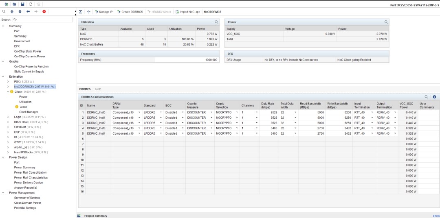This screenshot has width=440, height=218.
Task: Click HBMMC Wizard toolbar button
Action: point(159,12)
